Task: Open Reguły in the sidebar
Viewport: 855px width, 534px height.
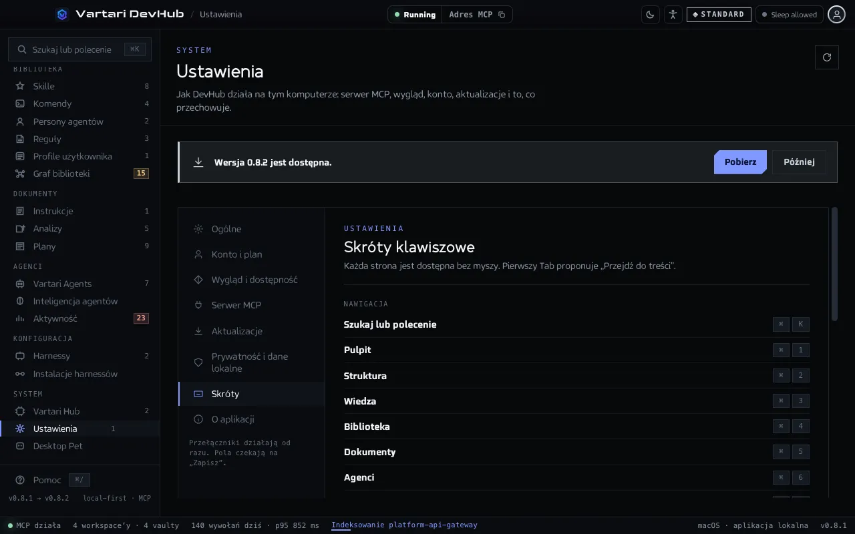Action: click(x=80, y=139)
